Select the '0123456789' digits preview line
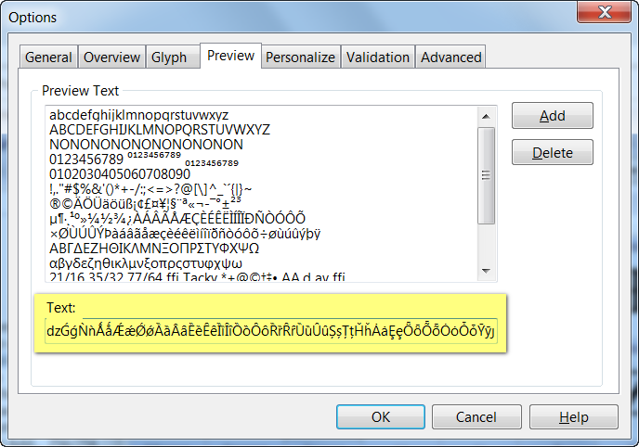639x447 pixels. pos(144,159)
